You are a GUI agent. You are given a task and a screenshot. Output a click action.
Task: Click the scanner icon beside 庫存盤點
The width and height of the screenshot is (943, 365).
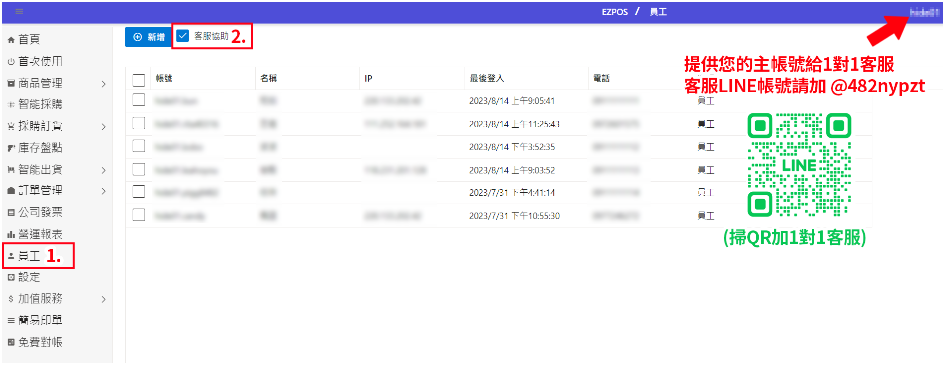[x=11, y=148]
